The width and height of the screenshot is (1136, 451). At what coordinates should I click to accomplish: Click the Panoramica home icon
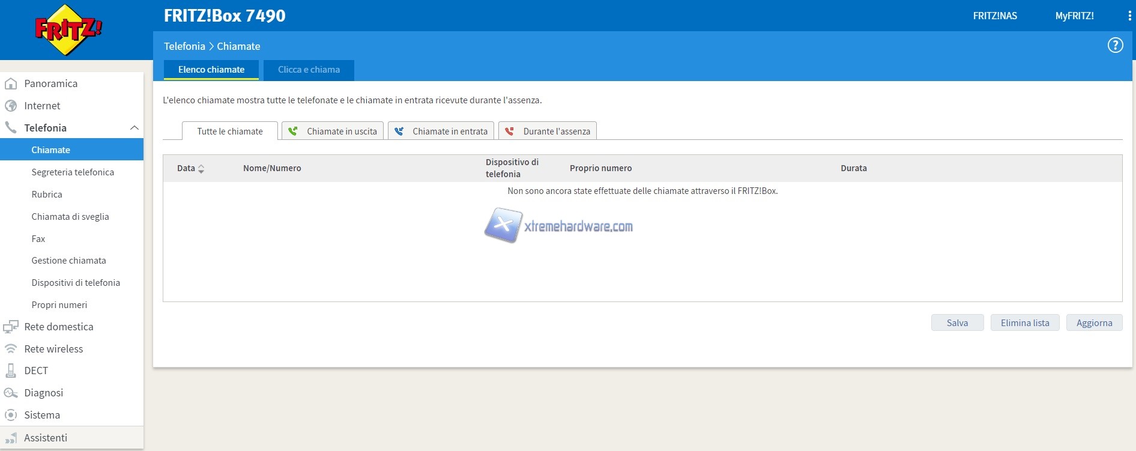click(11, 83)
